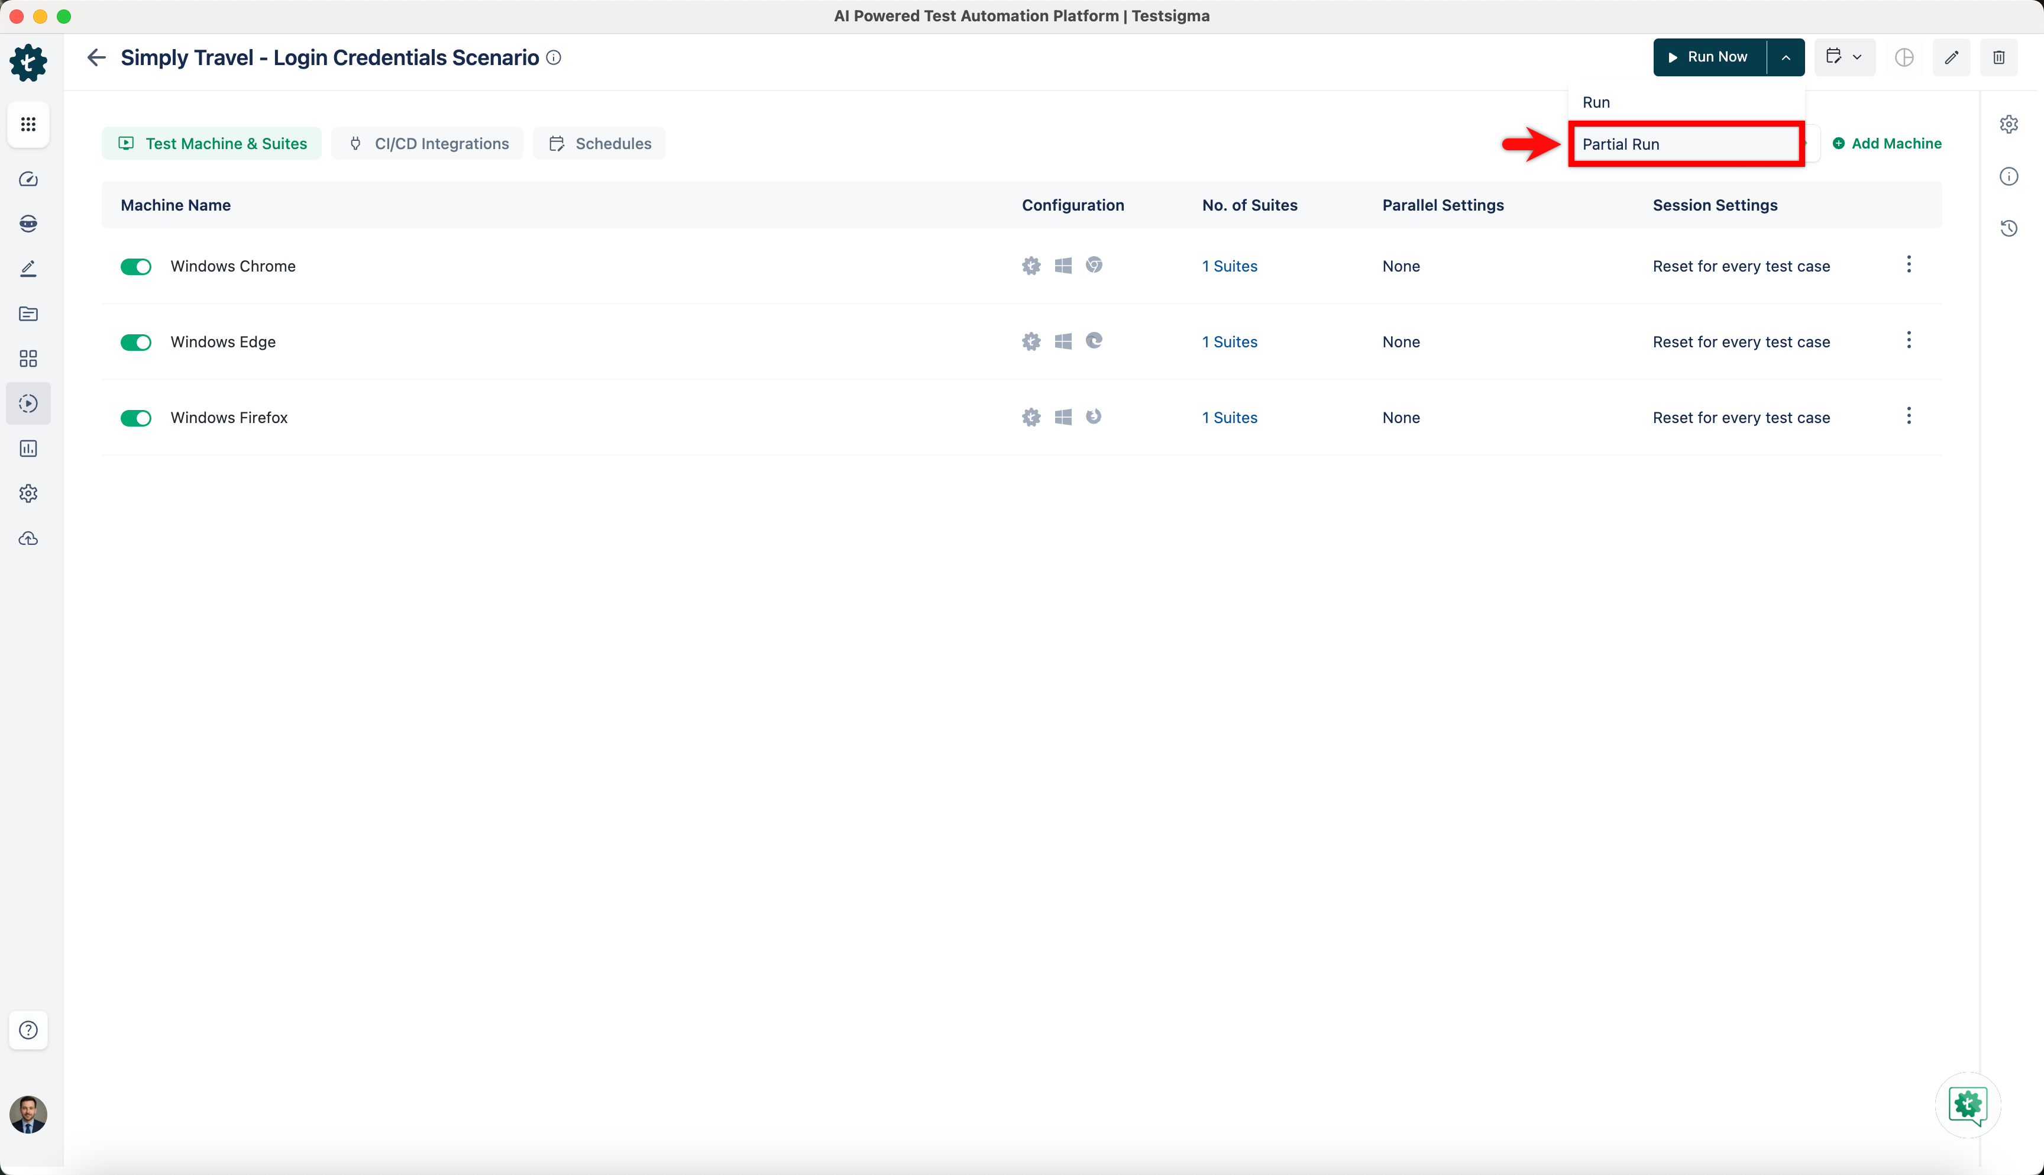Open the reports chart icon in sidebar
Viewport: 2044px width, 1175px height.
click(28, 448)
